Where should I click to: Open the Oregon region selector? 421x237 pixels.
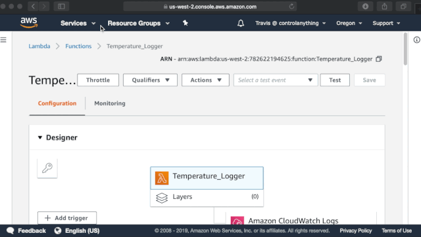coord(349,23)
